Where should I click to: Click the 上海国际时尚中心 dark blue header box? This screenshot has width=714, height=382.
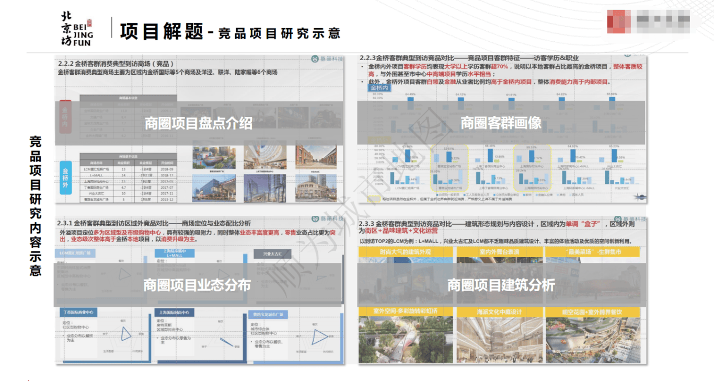pos(175,312)
